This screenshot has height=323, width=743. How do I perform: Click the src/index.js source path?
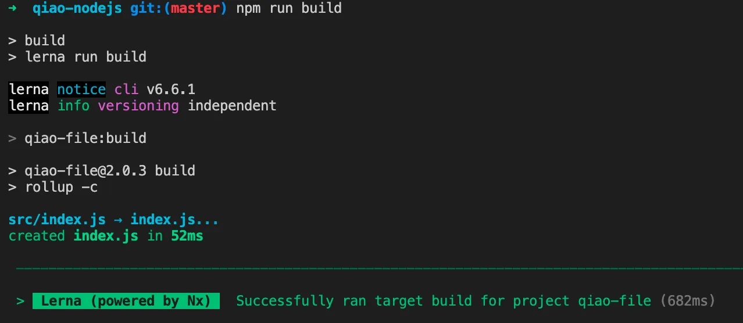(57, 220)
